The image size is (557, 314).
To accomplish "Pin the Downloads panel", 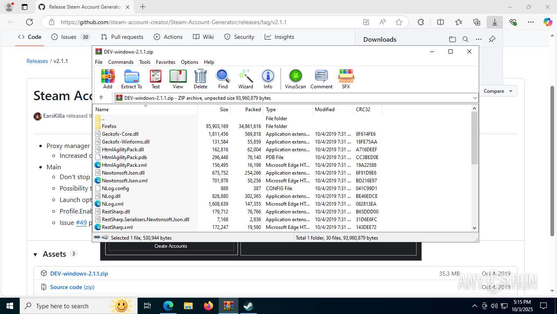I will click(x=492, y=39).
